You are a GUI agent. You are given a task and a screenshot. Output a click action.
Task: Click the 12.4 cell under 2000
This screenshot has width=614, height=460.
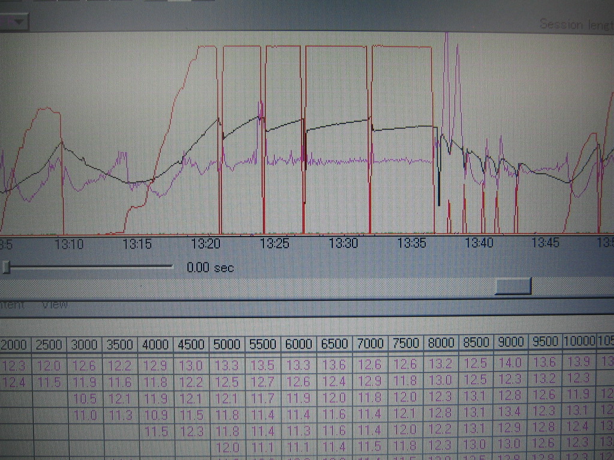(14, 383)
